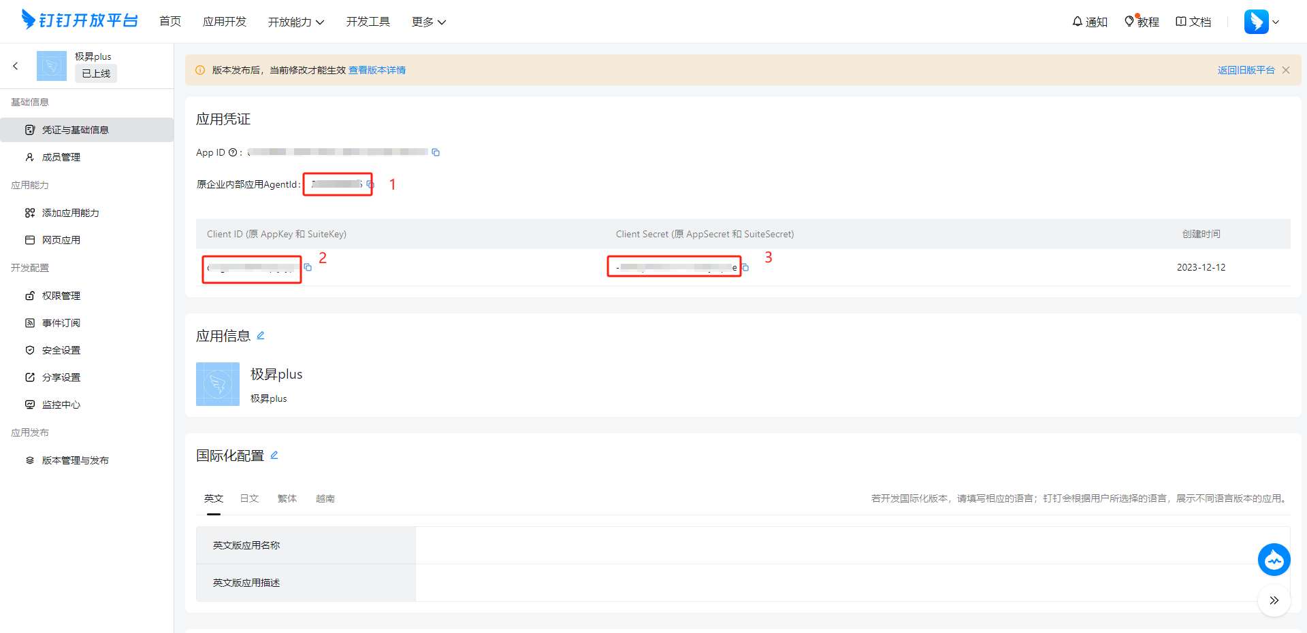The image size is (1307, 633).
Task: Click the 2023-12-12 creation date
Action: pyautogui.click(x=1201, y=267)
